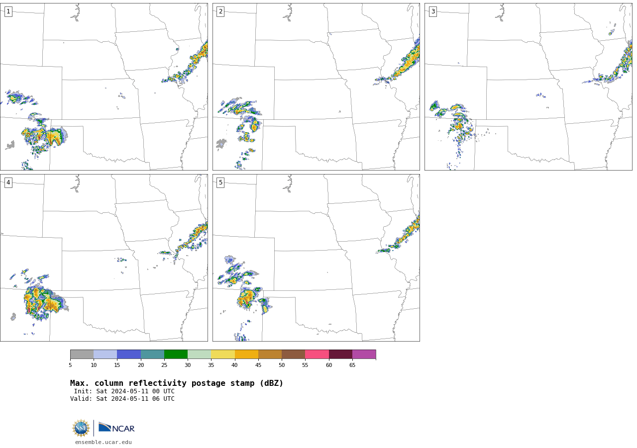Click the Valid: Sat 2024-05-11 06 UTC text

pos(122,399)
